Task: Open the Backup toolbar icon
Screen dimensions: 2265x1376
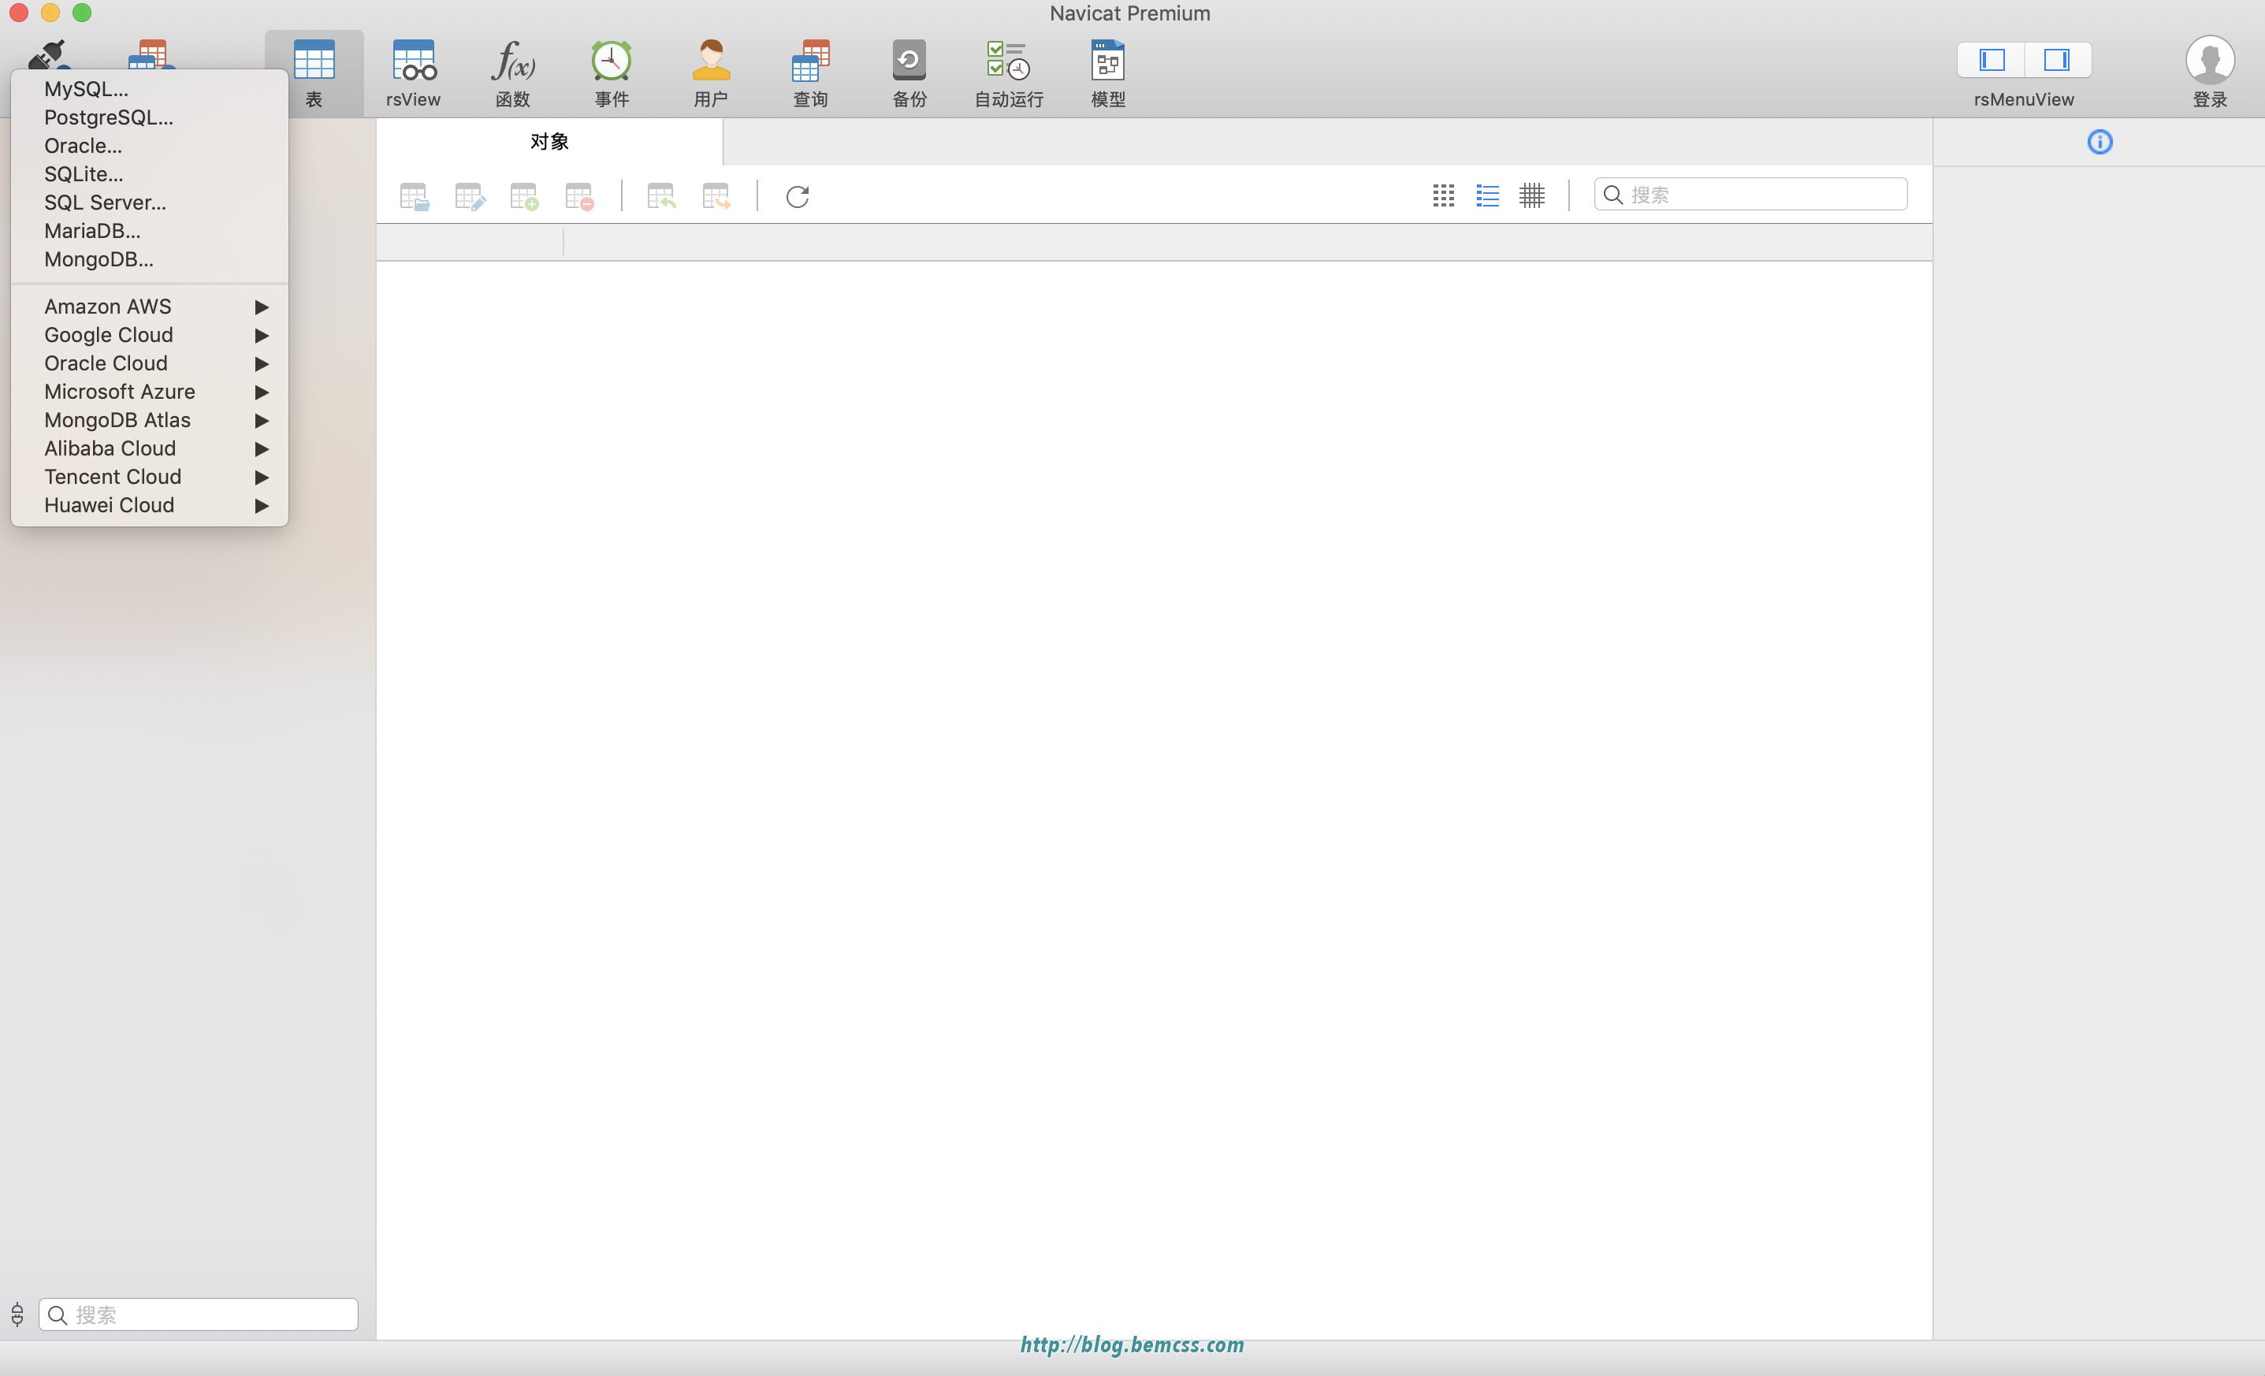Action: point(909,61)
